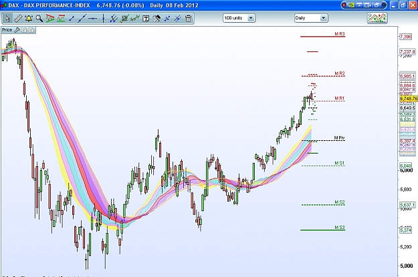
Task: Click the 6,048 green price axis tag
Action: click(x=405, y=166)
